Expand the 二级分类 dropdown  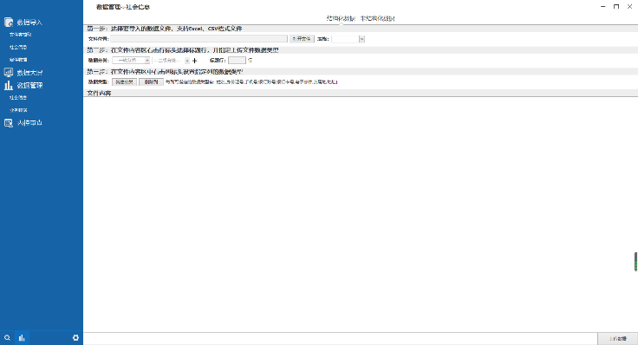click(171, 60)
